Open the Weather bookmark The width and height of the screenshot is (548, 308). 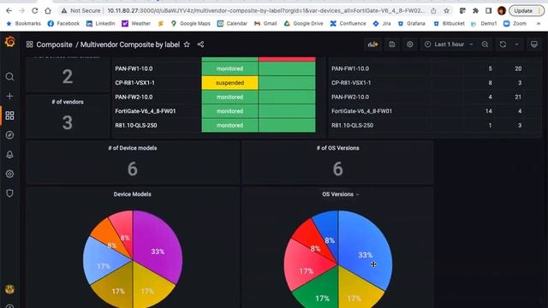(x=136, y=23)
